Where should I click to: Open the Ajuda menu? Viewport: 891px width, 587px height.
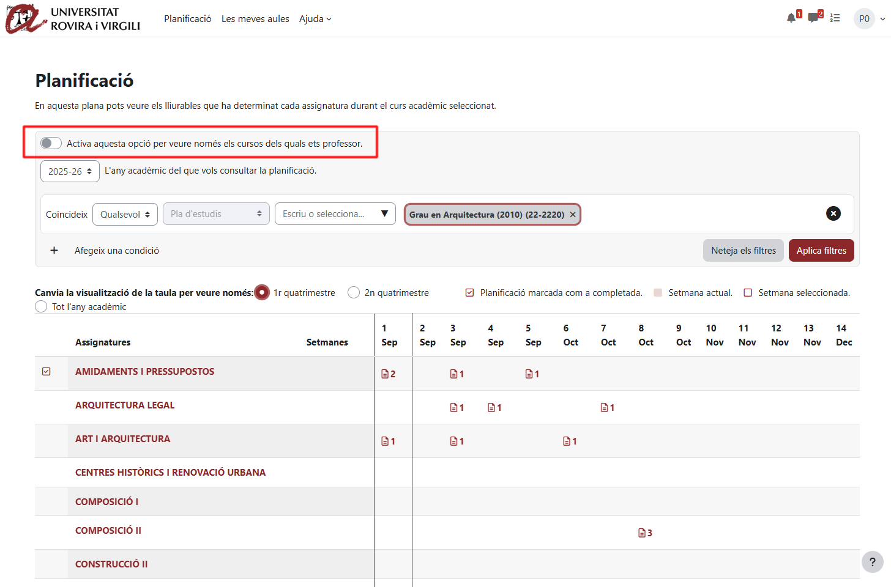coord(315,19)
